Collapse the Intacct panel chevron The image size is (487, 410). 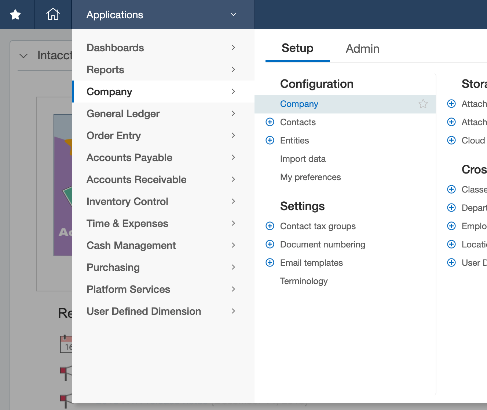click(23, 56)
